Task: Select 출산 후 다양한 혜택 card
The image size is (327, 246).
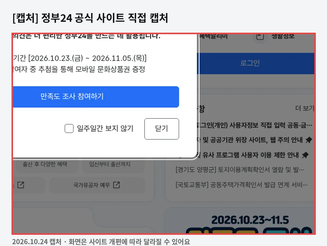Action: (x=45, y=164)
